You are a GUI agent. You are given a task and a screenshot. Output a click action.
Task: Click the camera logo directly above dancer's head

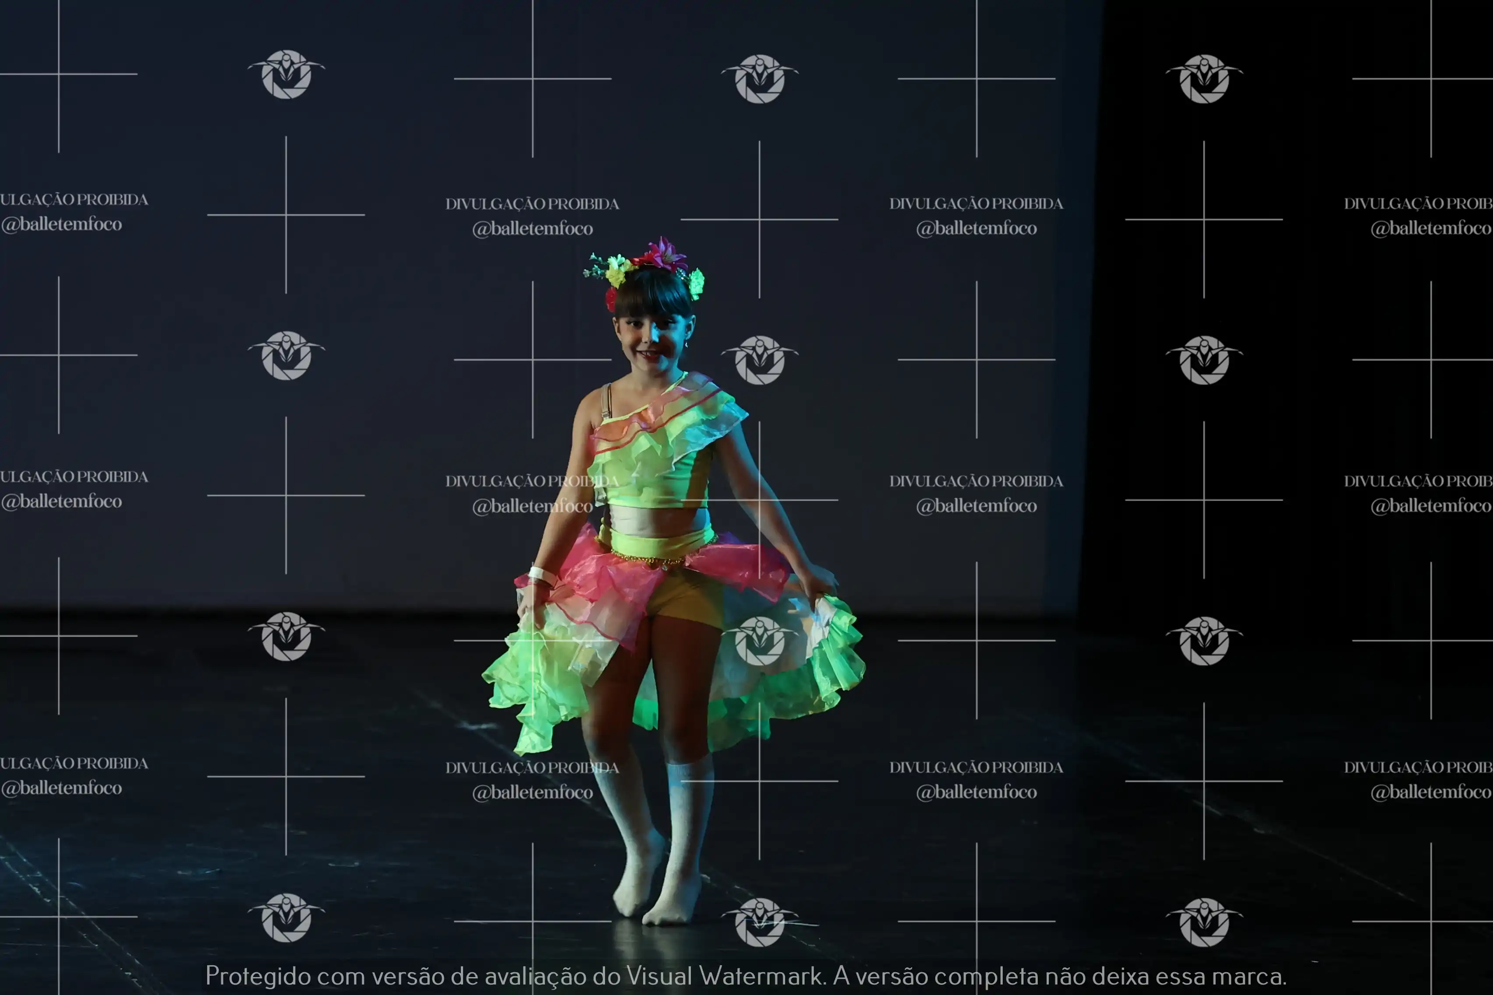click(x=759, y=79)
